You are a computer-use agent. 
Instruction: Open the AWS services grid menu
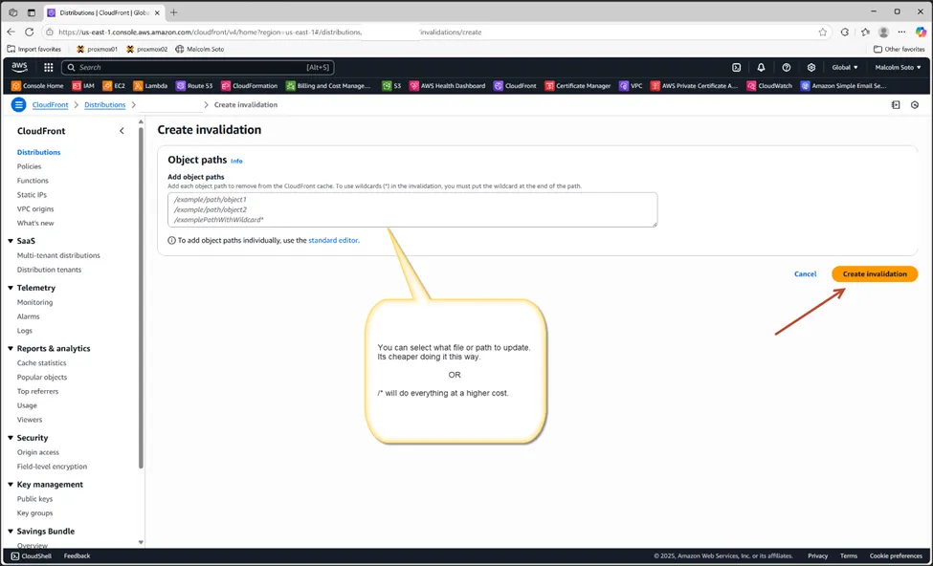click(x=47, y=67)
